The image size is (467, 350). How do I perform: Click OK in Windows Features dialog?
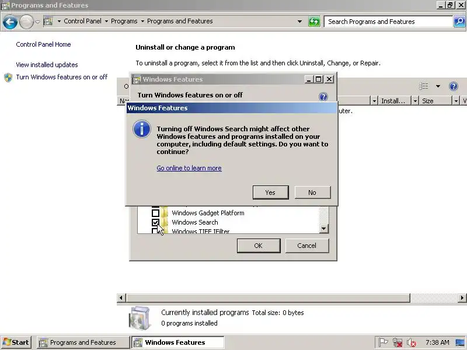(x=259, y=246)
